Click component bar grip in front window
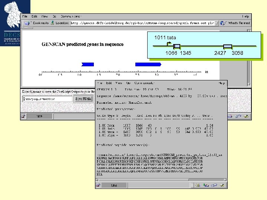This screenshot has width=267, height=200. 192,185
